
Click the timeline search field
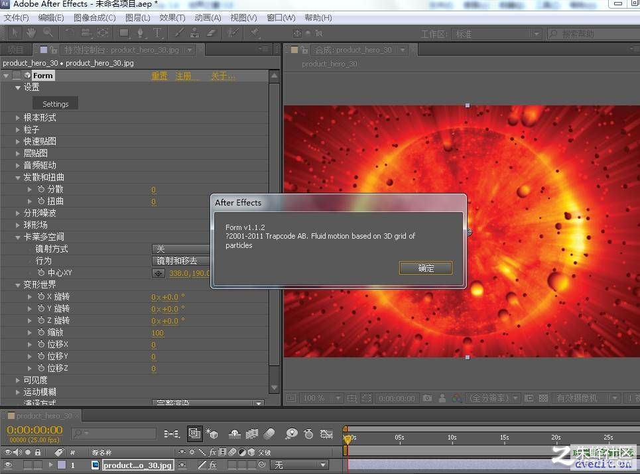(114, 433)
